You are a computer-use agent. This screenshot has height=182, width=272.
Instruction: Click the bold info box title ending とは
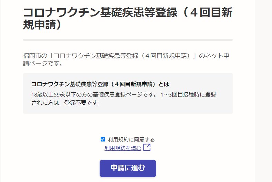pyautogui.click(x=100, y=84)
